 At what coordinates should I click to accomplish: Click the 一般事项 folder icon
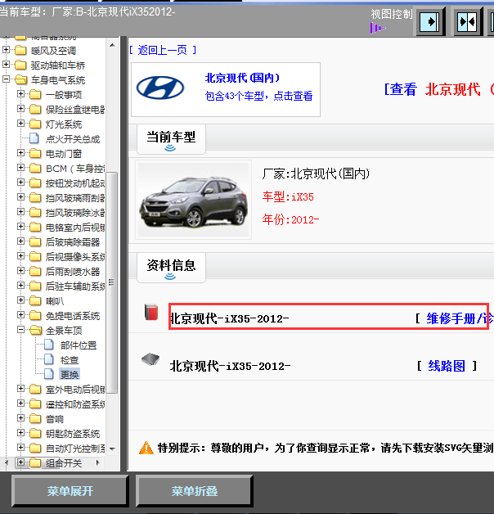(x=35, y=95)
